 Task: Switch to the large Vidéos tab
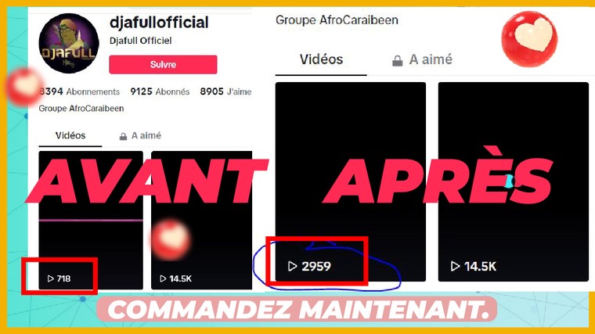[x=321, y=59]
